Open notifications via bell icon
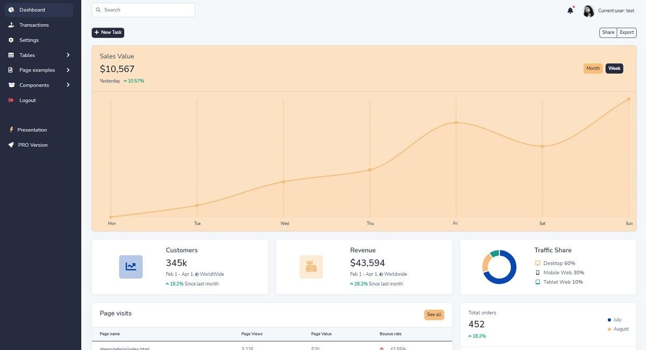646x350 pixels. click(570, 10)
